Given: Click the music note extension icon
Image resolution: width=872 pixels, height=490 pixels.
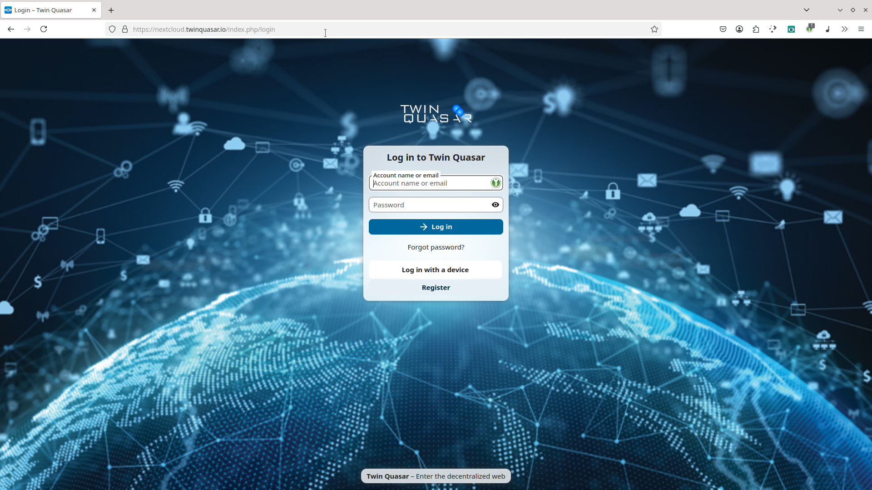Looking at the screenshot, I should click(x=827, y=29).
